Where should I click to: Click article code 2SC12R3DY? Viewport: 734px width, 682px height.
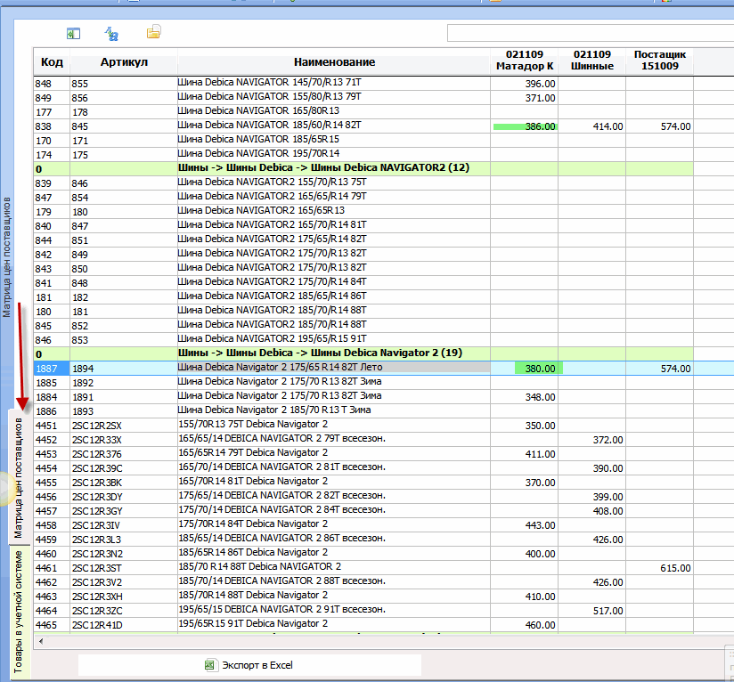97,497
